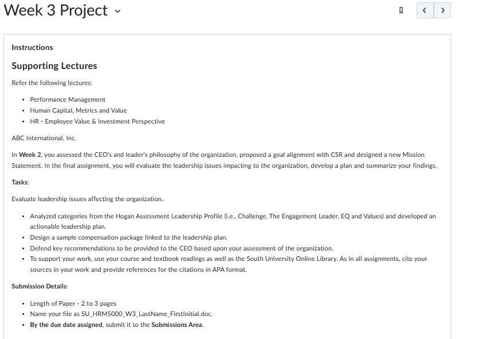
Task: Advance to the next topic using right chevron
Action: coord(442,10)
